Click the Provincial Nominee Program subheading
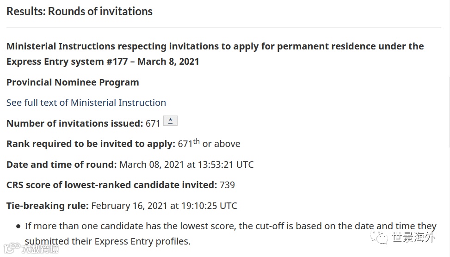The height and width of the screenshot is (257, 450). tap(73, 82)
